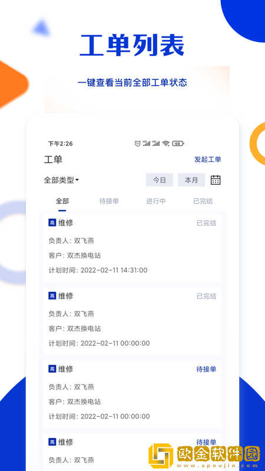
Task: Tap the 工单 page title
Action: pos(53,160)
